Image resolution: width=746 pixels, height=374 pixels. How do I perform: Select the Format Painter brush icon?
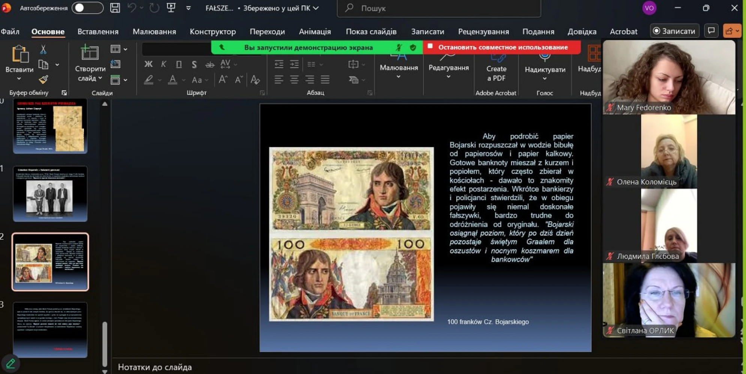(43, 79)
